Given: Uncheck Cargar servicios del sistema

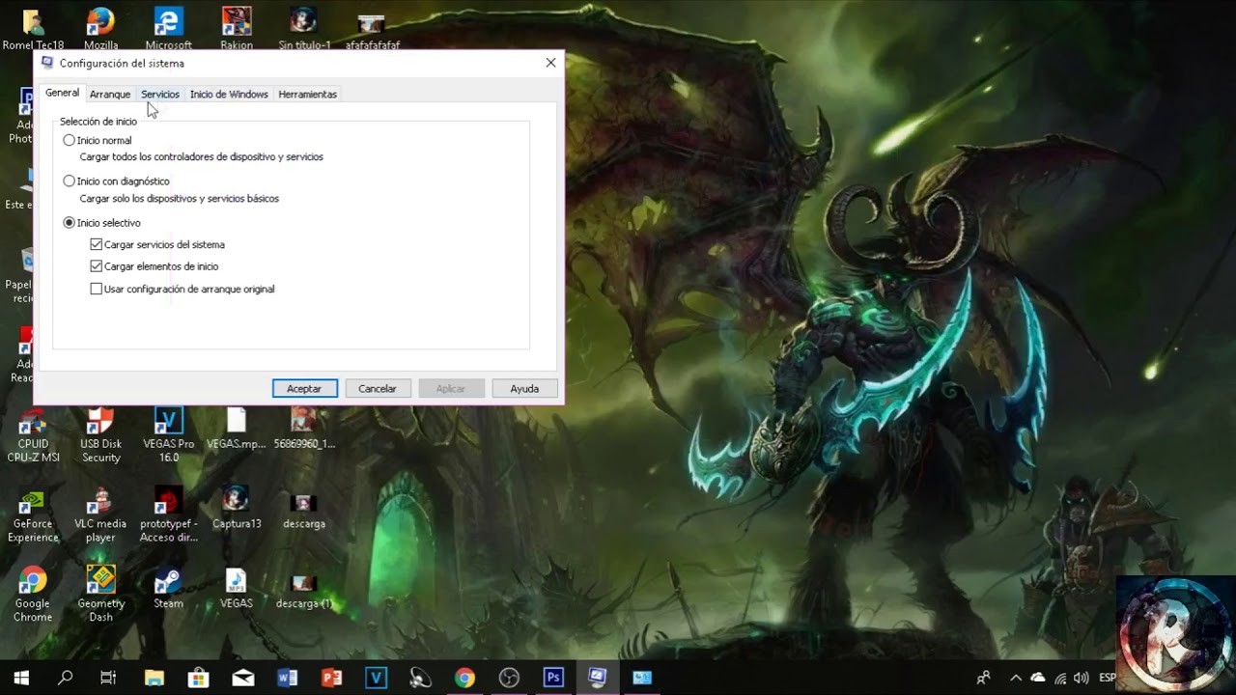Looking at the screenshot, I should [x=97, y=244].
